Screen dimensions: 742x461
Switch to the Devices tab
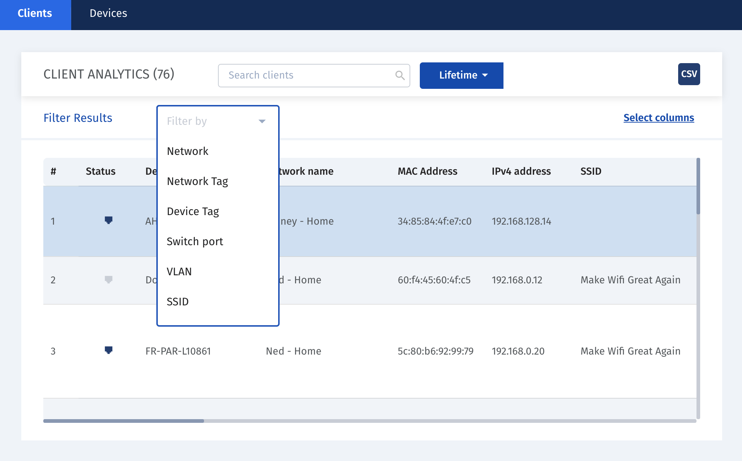point(109,13)
